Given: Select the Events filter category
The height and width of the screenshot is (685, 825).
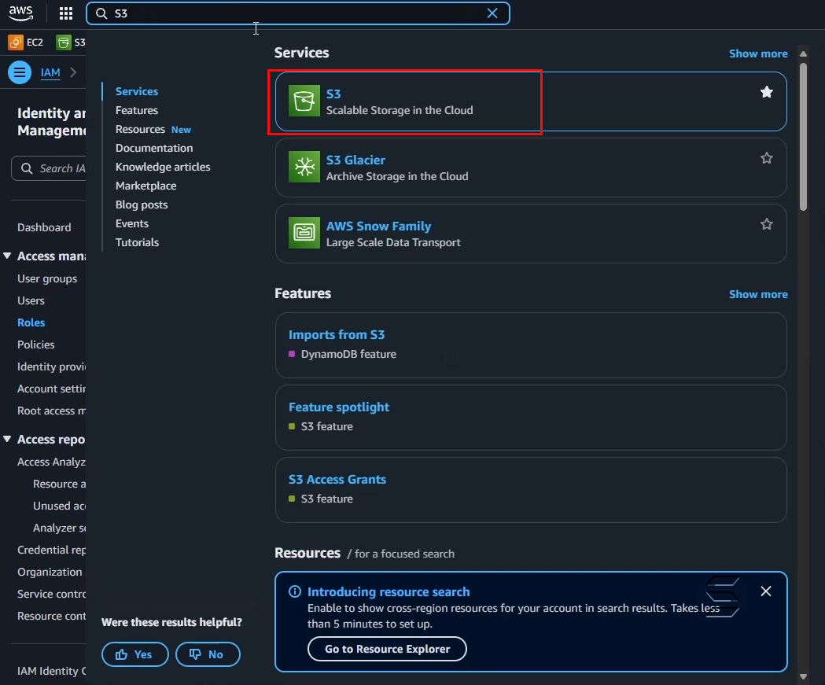Looking at the screenshot, I should 132,223.
